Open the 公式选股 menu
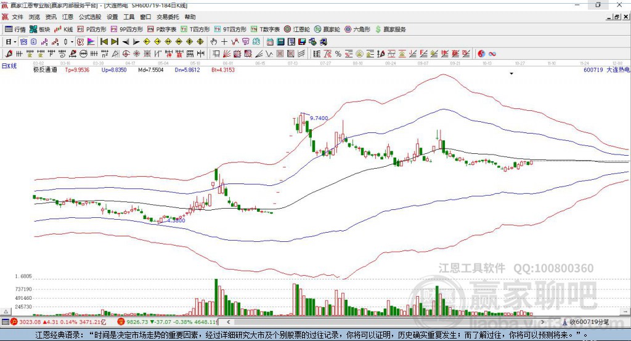This screenshot has width=631, height=341. 90,17
